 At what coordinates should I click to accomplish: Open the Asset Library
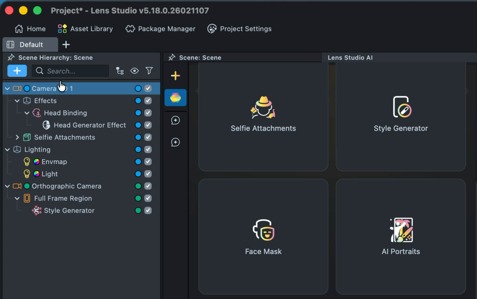coord(85,29)
